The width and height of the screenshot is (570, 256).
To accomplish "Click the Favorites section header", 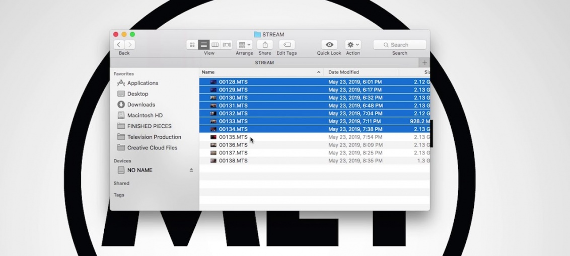I will click(x=123, y=74).
